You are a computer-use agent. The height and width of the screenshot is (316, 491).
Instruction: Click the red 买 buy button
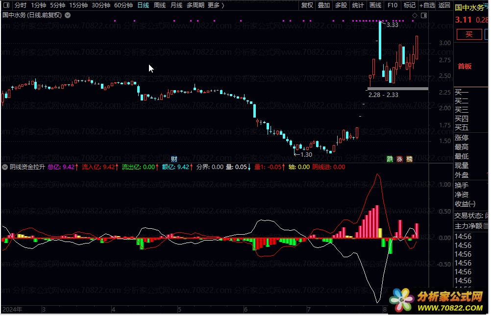click(469, 34)
